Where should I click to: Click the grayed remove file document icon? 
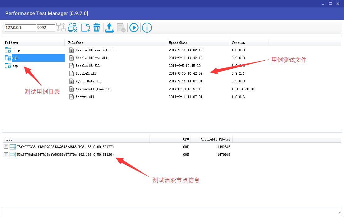(121, 28)
